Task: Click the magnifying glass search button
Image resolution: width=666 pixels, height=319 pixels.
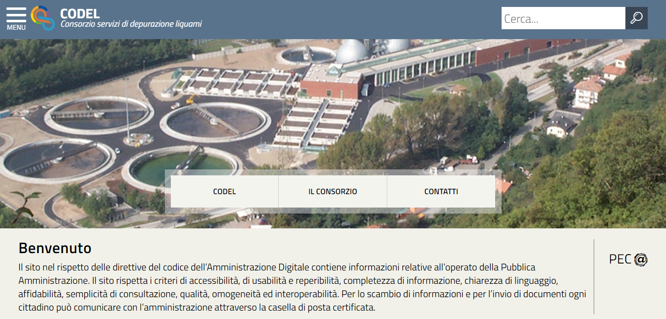Action: (636, 18)
